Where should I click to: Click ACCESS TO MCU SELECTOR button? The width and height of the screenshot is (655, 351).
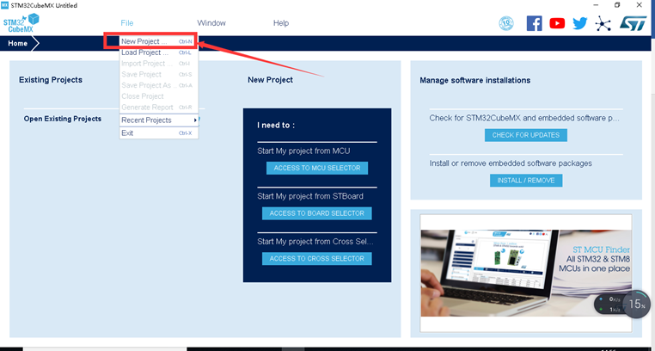click(x=317, y=168)
